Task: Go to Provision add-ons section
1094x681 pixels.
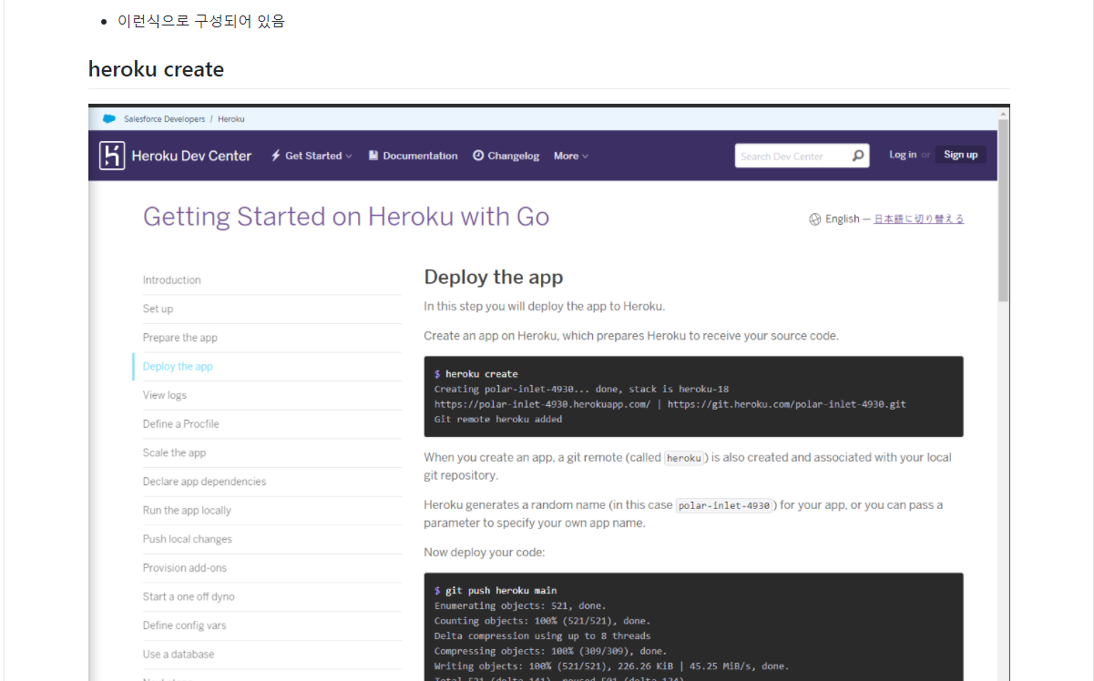Action: point(185,568)
